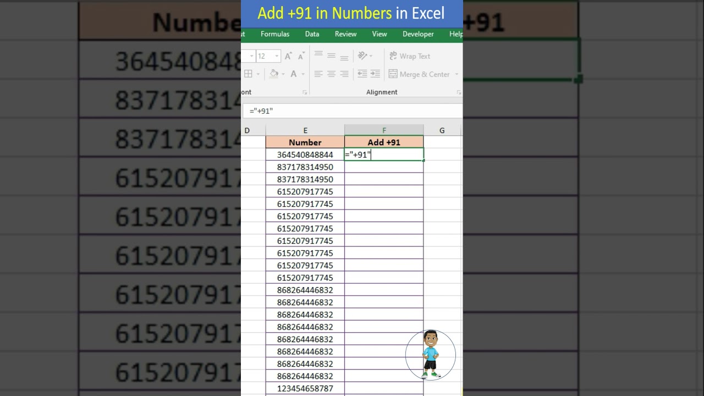The image size is (704, 396).
Task: Click the Borders icon
Action: pyautogui.click(x=248, y=74)
